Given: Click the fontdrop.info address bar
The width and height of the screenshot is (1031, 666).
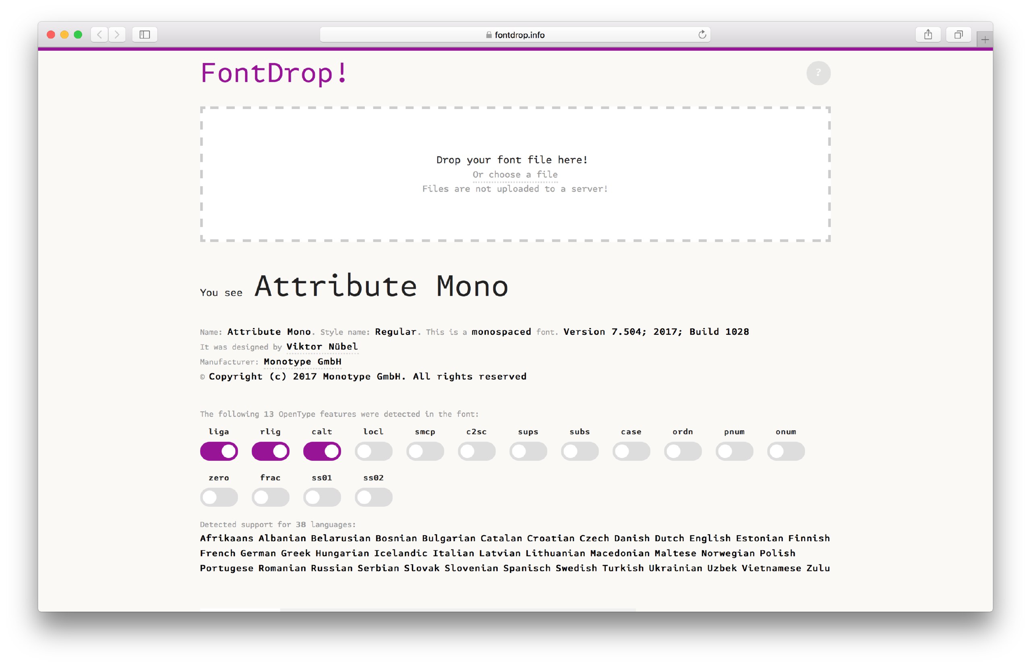Looking at the screenshot, I should click(x=515, y=35).
